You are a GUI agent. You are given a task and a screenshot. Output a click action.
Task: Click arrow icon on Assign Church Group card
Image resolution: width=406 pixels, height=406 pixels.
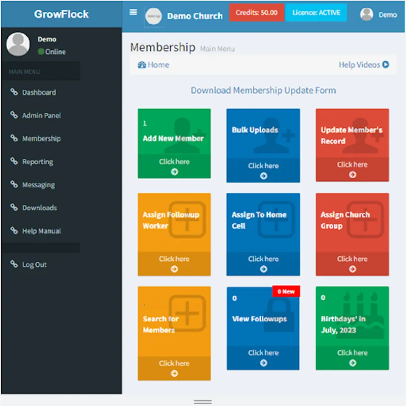pos(352,269)
